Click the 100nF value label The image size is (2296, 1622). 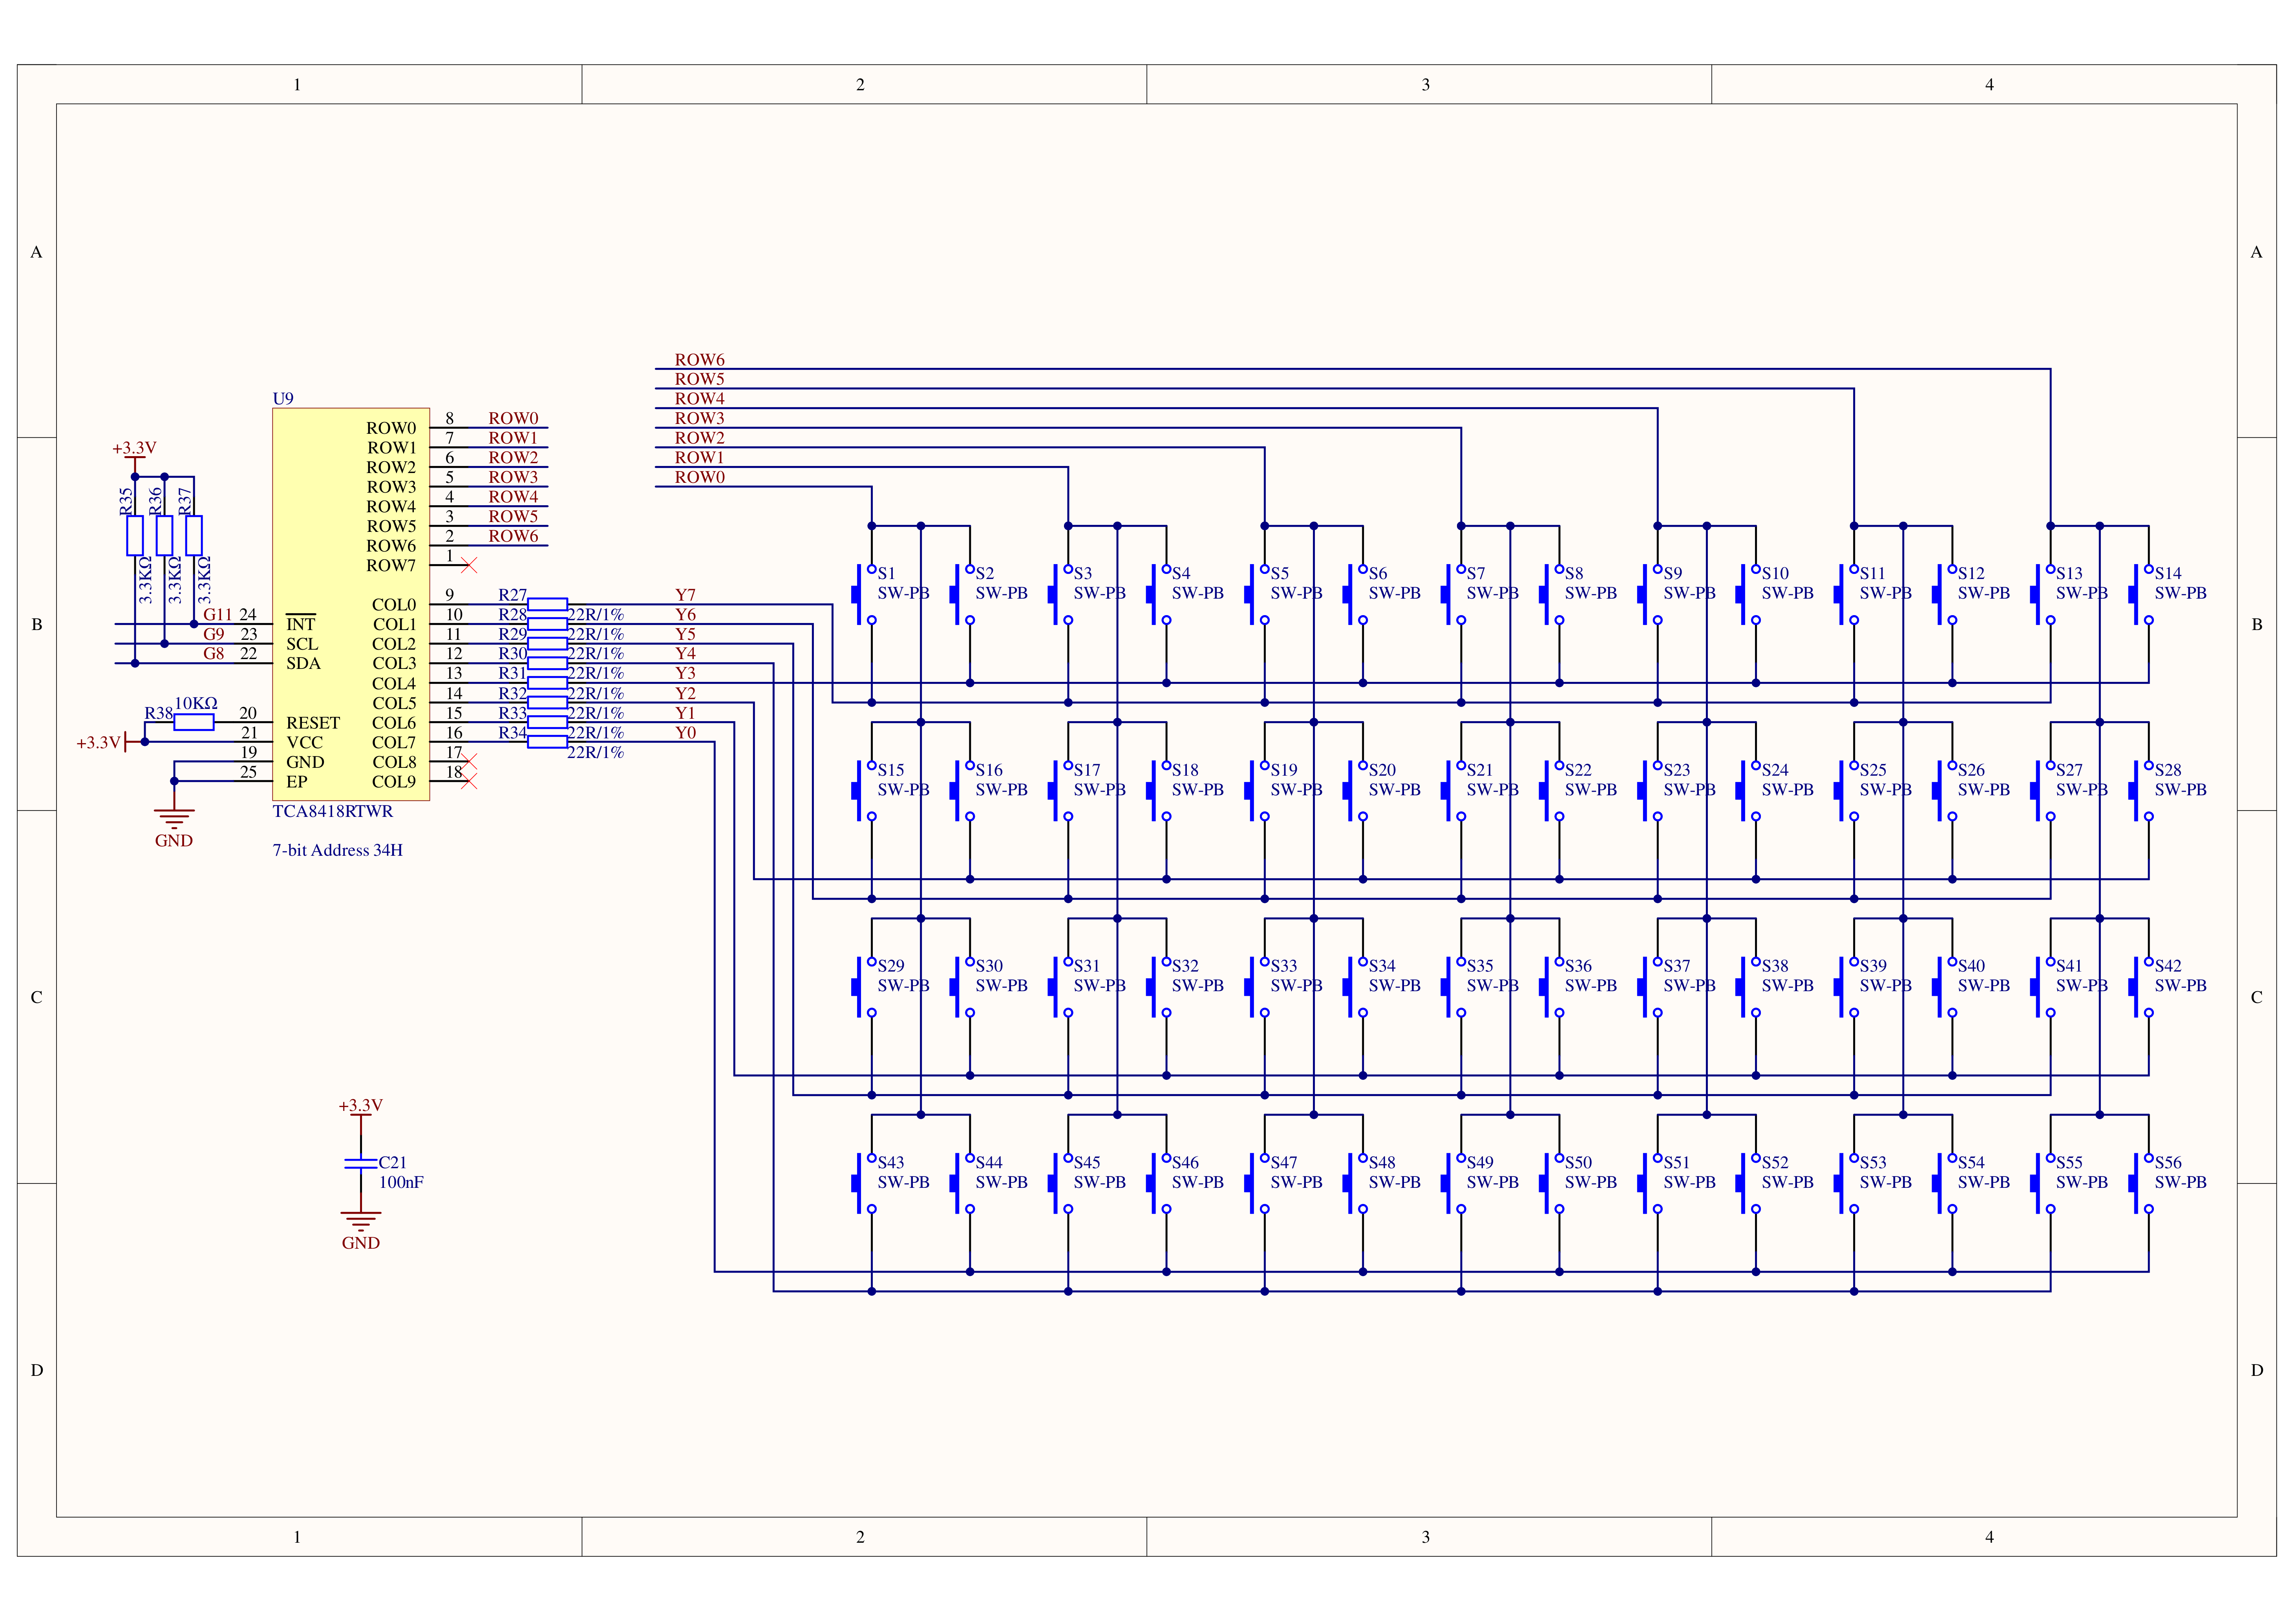401,1182
